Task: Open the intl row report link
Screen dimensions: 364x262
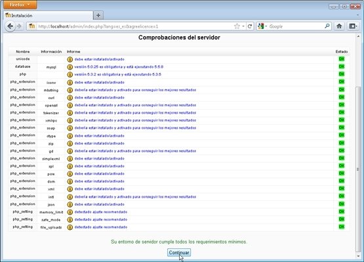Action: tap(135, 197)
